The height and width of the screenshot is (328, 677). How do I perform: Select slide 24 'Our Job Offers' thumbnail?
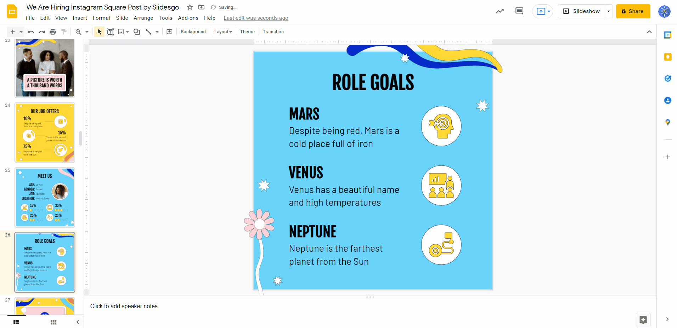click(45, 133)
